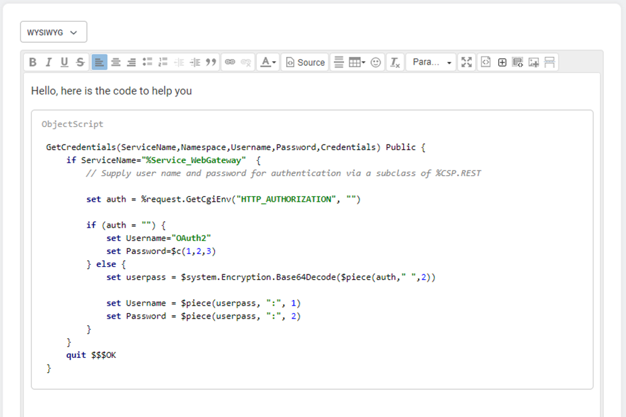Toggle italic text style
The image size is (626, 417).
point(48,62)
